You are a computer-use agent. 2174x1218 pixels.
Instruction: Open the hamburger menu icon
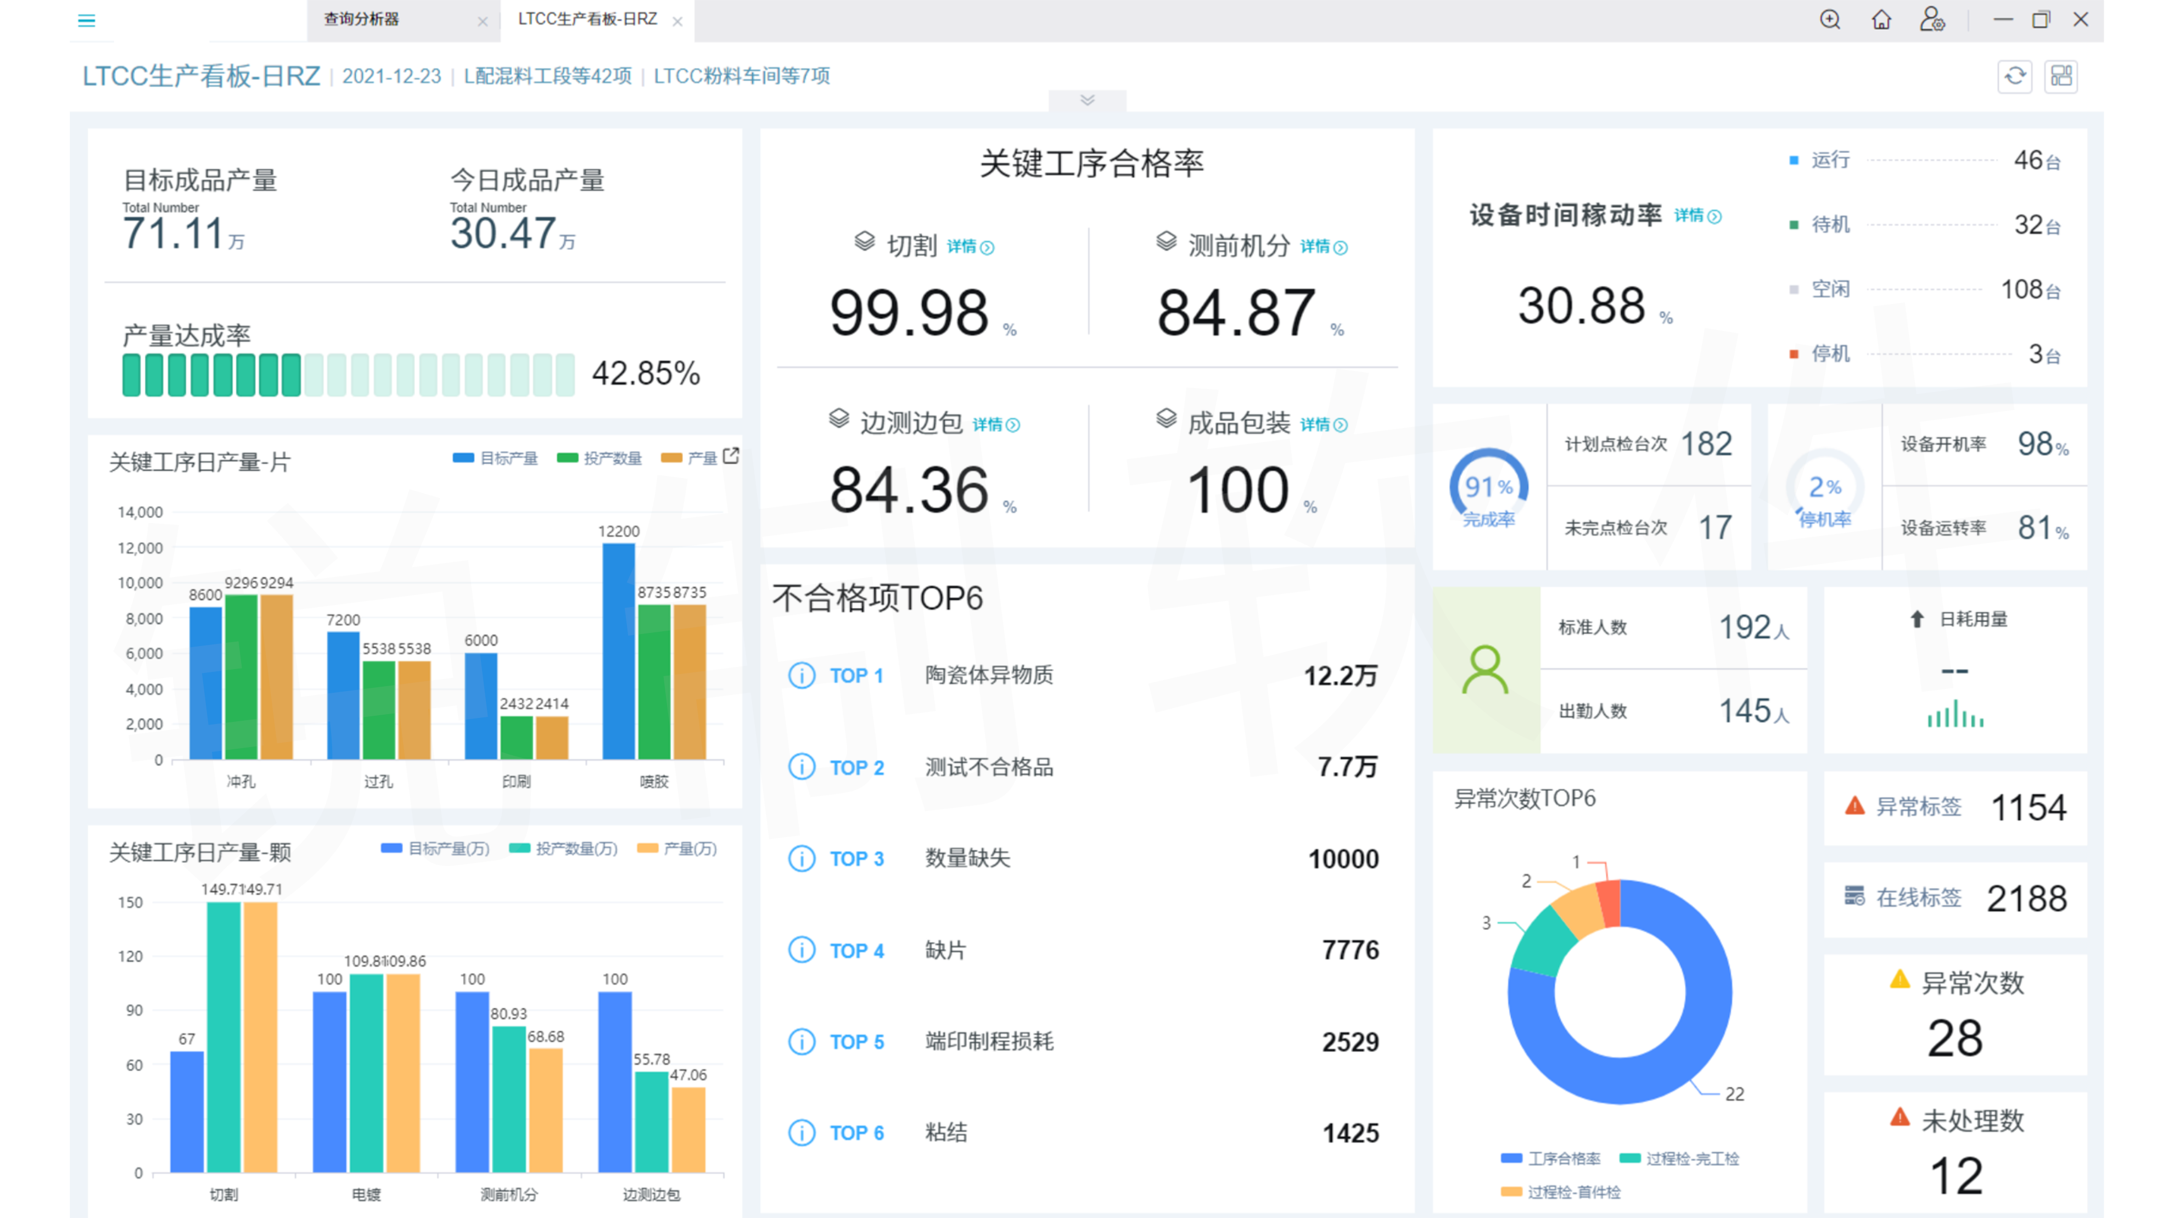pos(86,20)
